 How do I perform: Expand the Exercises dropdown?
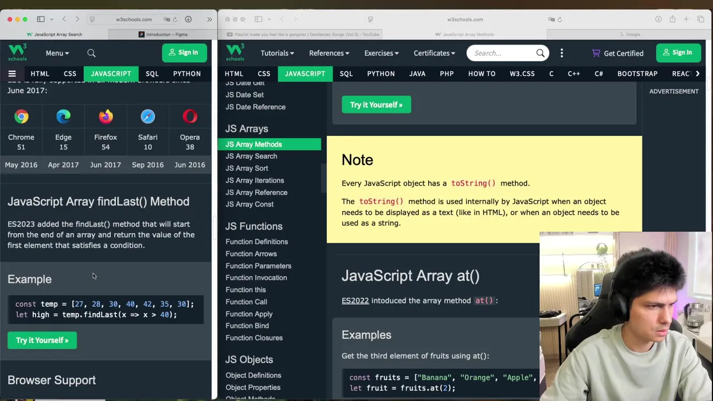[x=381, y=53]
